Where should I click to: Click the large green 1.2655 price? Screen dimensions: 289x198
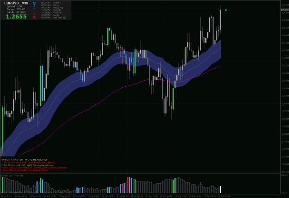click(x=16, y=17)
